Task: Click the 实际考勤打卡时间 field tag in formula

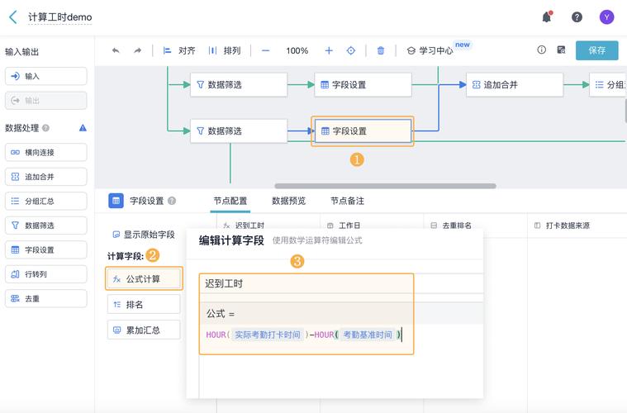Action: click(x=267, y=335)
